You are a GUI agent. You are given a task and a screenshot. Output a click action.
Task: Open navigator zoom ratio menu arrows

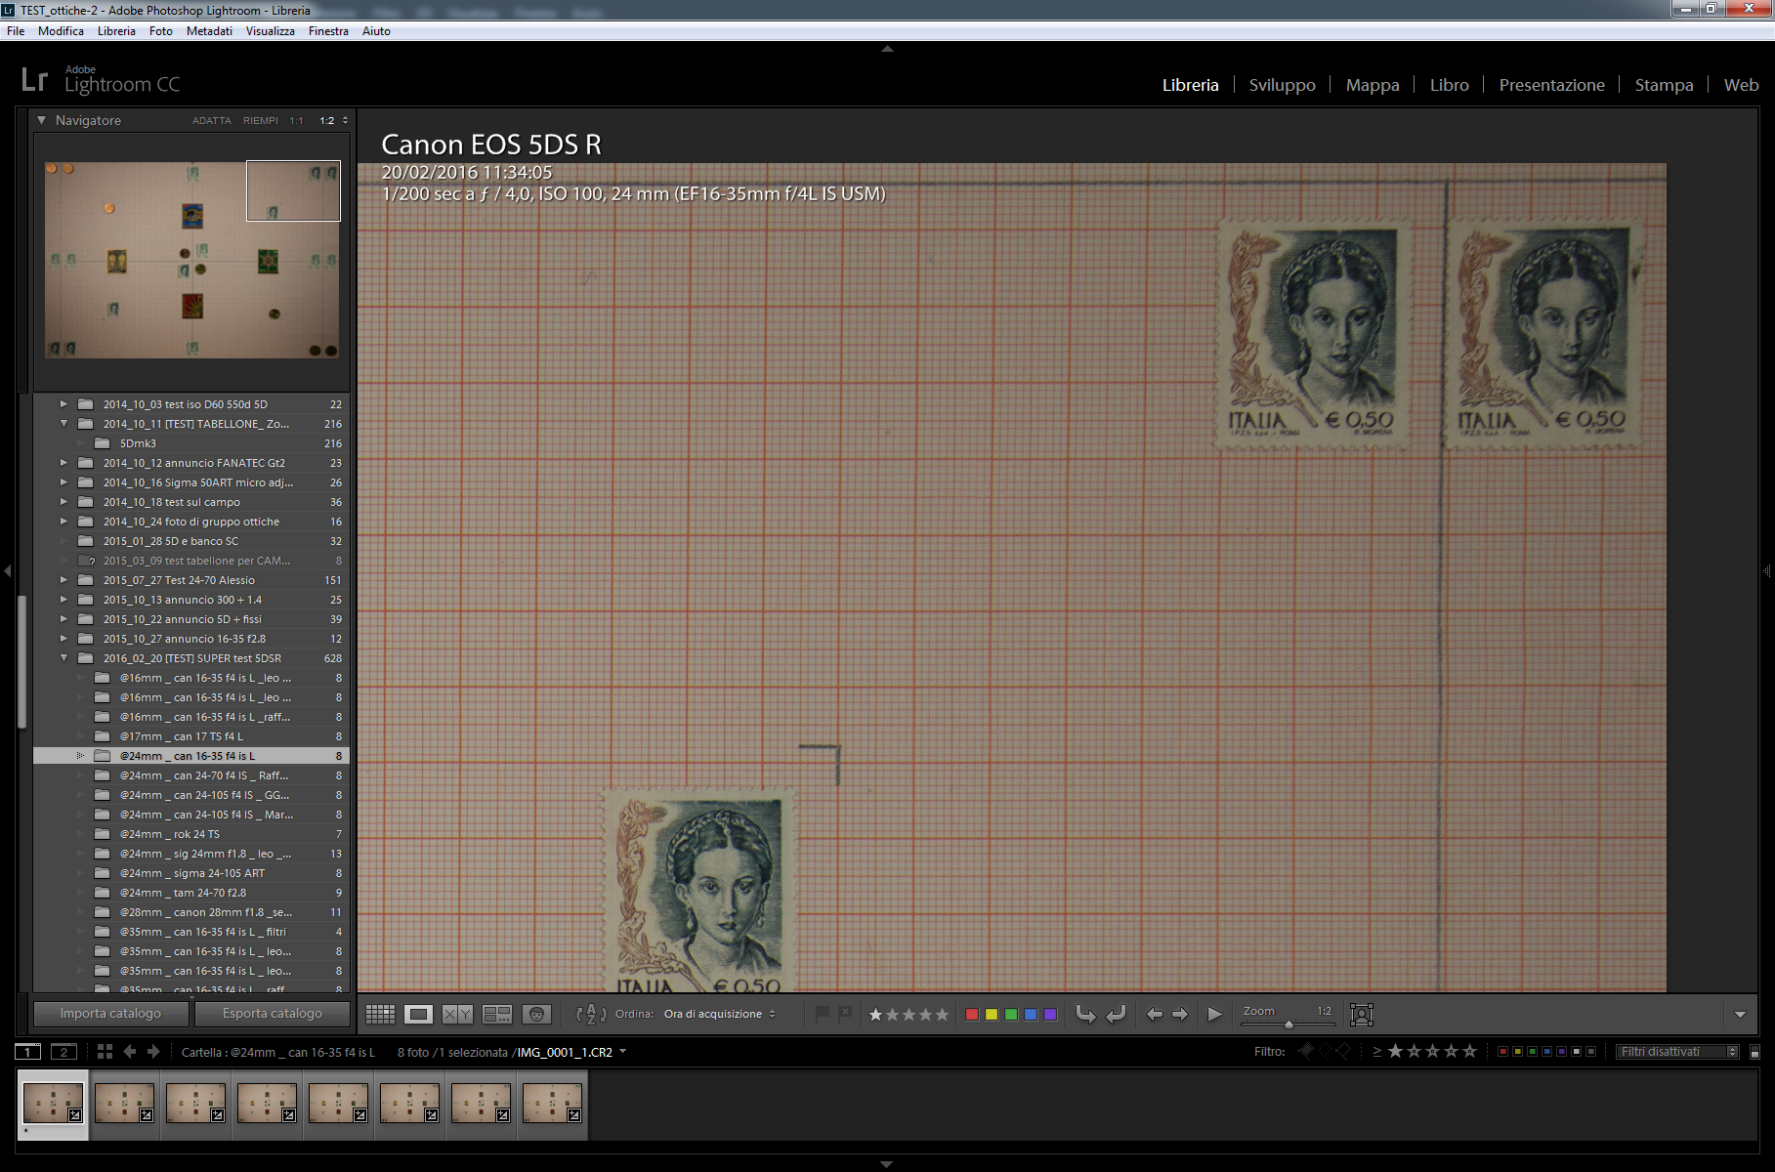345,121
